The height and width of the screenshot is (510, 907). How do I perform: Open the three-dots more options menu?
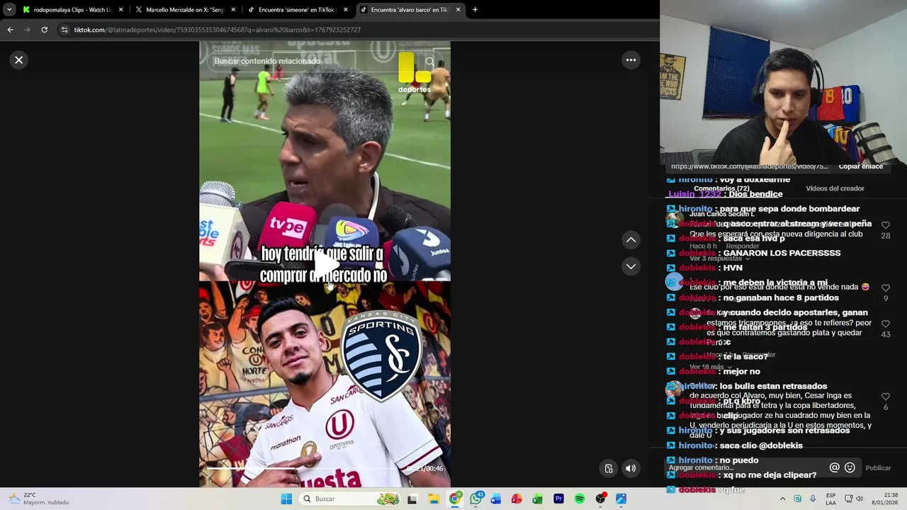(x=631, y=60)
